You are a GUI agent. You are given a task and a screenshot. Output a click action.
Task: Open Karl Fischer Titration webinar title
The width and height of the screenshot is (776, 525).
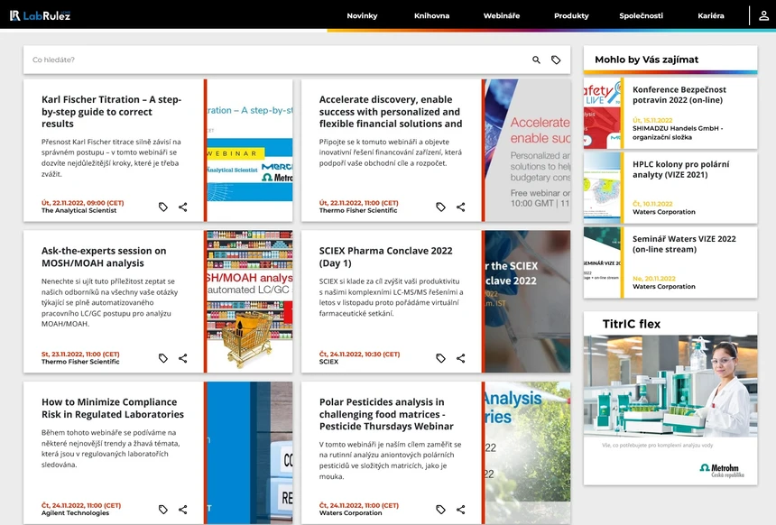(x=111, y=111)
